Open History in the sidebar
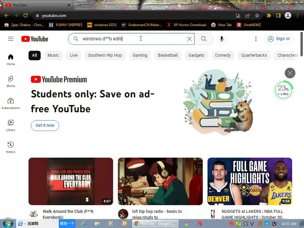This screenshot has width=304, height=228. [x=11, y=148]
